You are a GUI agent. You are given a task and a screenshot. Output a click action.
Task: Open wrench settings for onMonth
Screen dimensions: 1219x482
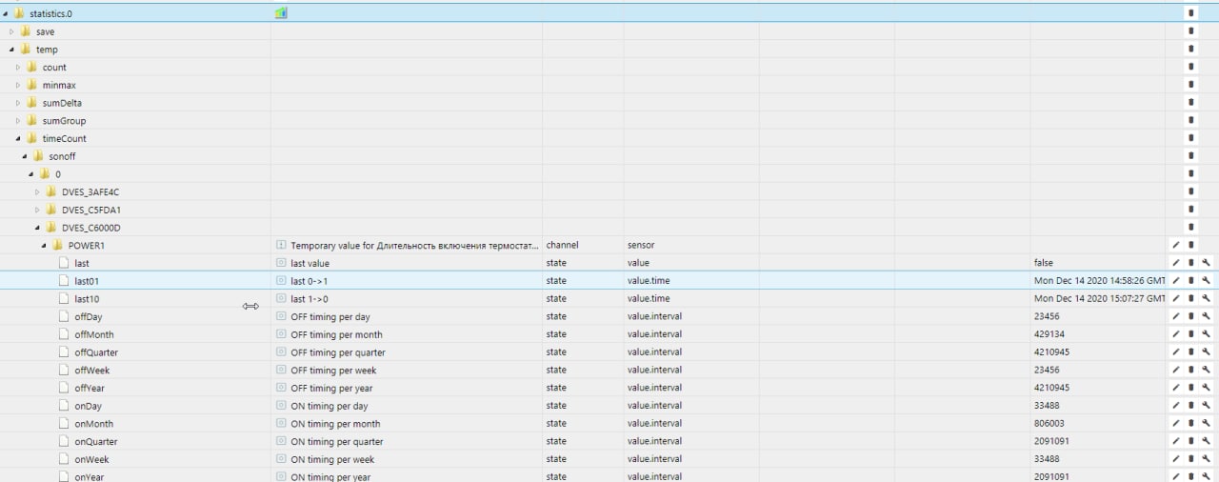[x=1206, y=423]
